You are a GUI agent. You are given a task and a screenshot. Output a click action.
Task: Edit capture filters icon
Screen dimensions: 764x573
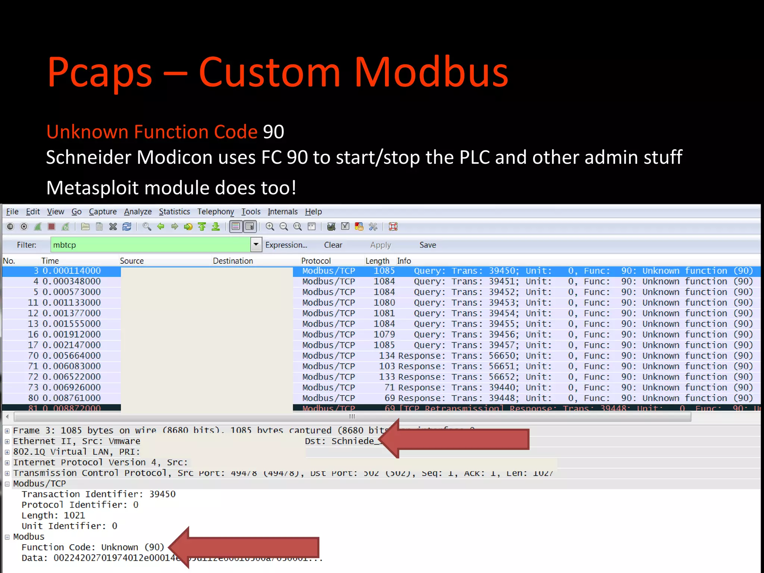331,226
